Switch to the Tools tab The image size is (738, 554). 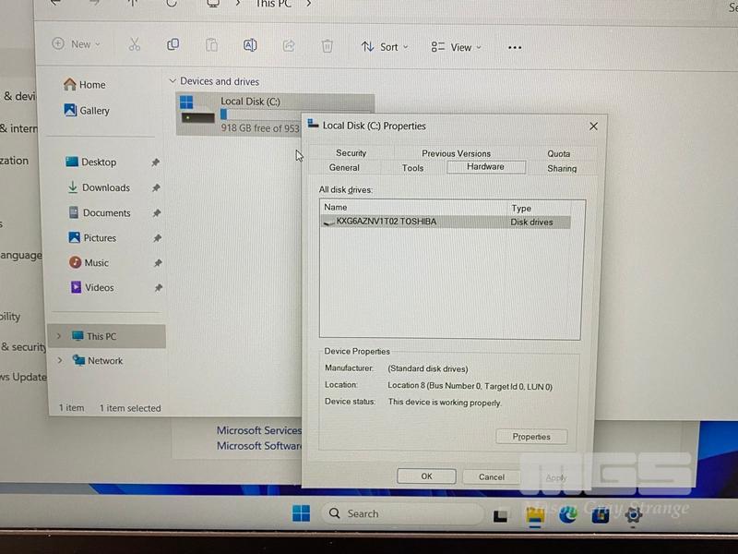pos(412,168)
